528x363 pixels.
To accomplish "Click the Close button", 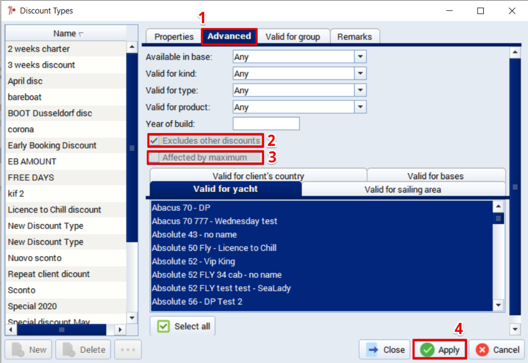I will [385, 350].
